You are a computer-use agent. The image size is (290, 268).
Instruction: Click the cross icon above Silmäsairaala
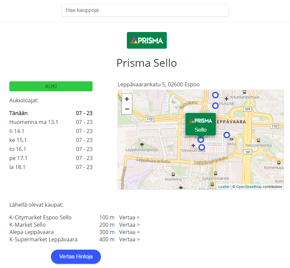(193, 146)
